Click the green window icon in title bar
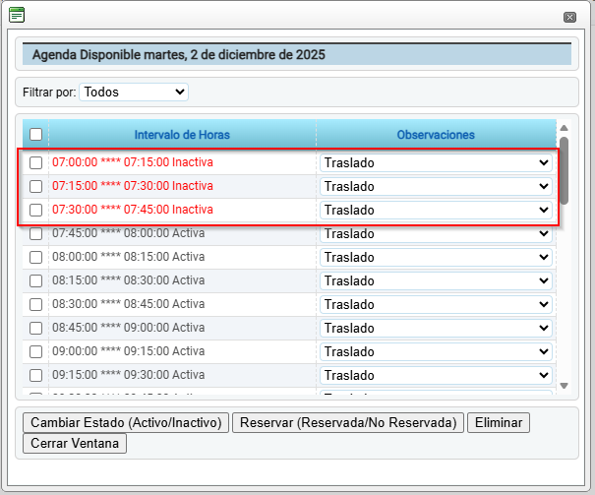Viewport: 595px width, 495px height. [x=17, y=15]
